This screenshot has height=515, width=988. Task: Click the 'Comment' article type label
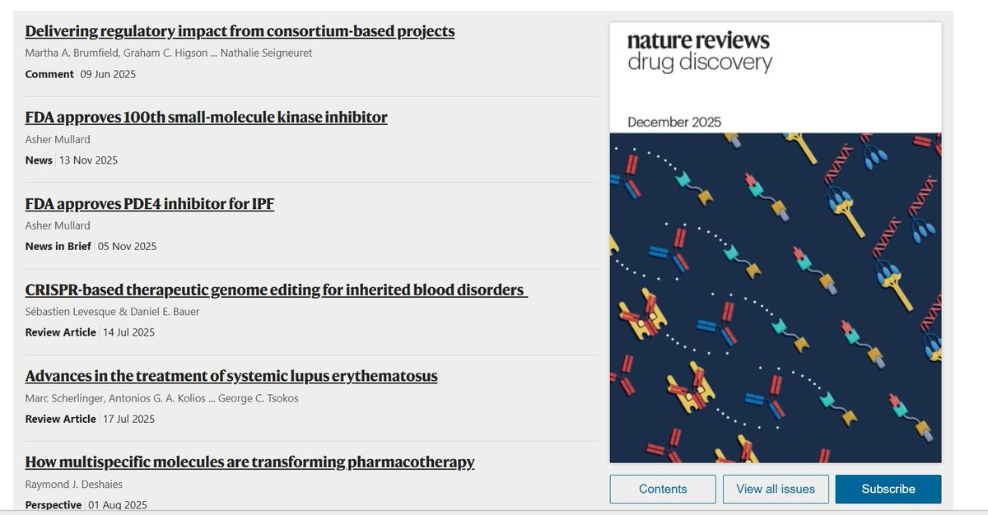[x=49, y=74]
